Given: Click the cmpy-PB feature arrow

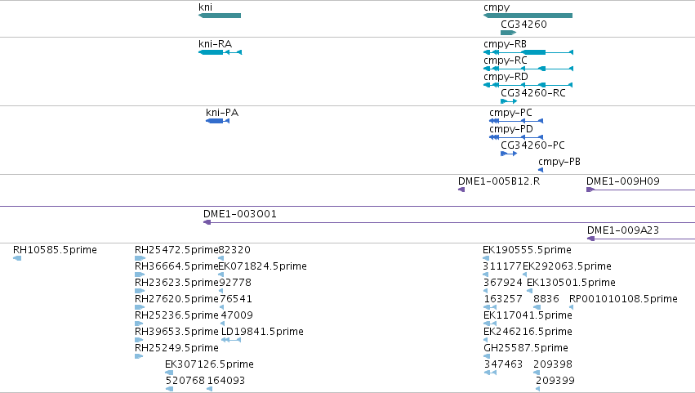Looking at the screenshot, I should (x=541, y=170).
